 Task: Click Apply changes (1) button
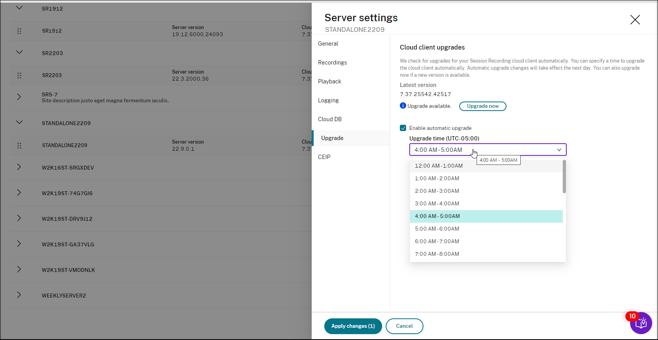(x=353, y=326)
